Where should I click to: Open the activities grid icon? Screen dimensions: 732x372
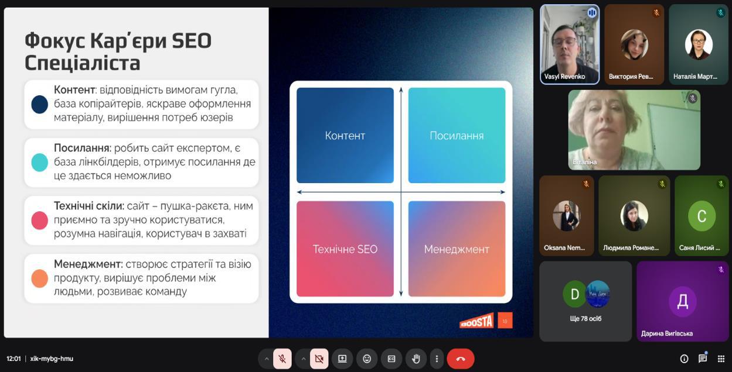point(721,359)
